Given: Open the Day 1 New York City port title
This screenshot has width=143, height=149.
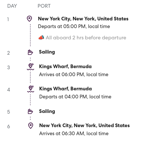Looking at the screenshot, I should pyautogui.click(x=83, y=19).
